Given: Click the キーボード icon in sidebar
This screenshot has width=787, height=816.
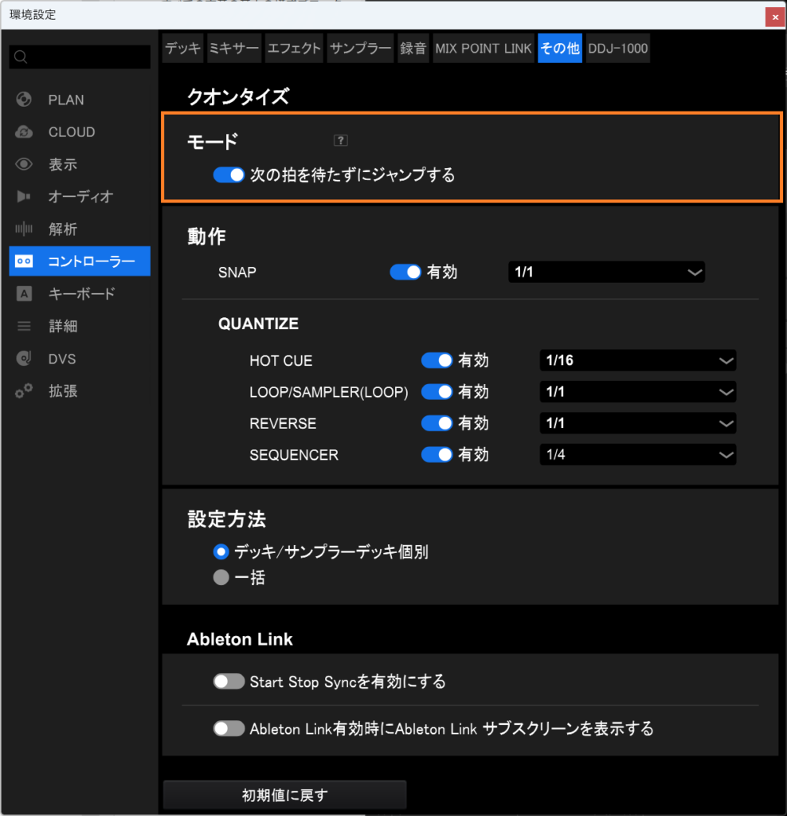Looking at the screenshot, I should [x=24, y=294].
